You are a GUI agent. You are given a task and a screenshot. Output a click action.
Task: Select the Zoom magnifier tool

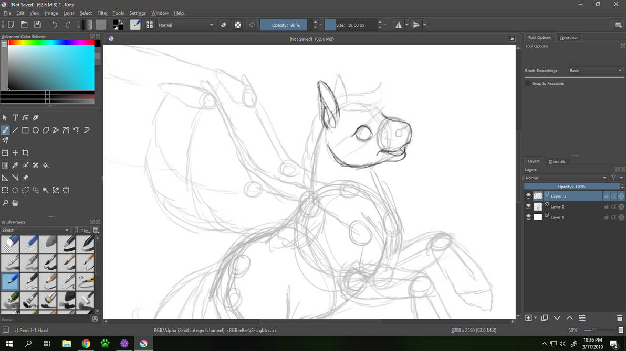click(5, 203)
